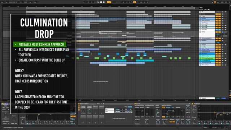The width and height of the screenshot is (231, 130).
Task: Click Drop Audio Effects Here area
Action: coord(119,118)
